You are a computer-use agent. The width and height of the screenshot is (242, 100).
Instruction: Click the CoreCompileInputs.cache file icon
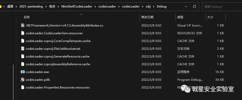pos(23,41)
